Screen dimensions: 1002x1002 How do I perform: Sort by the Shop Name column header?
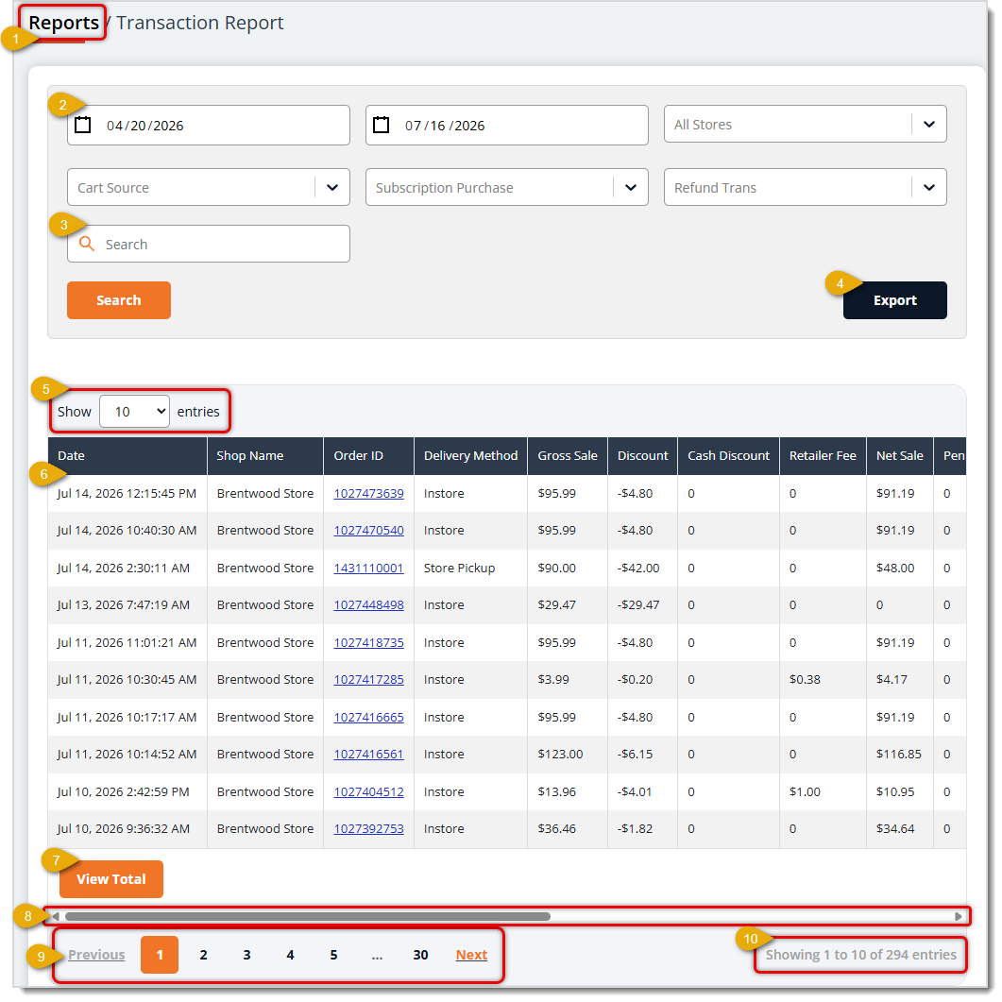click(x=265, y=455)
